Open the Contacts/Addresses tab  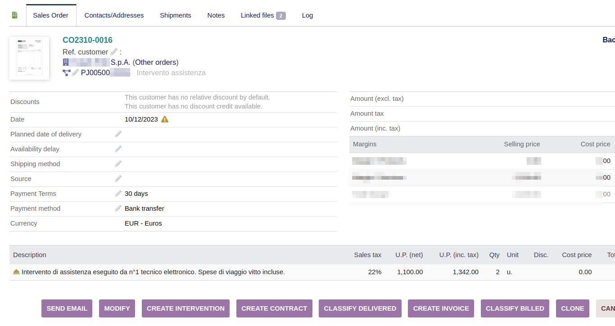coord(114,15)
